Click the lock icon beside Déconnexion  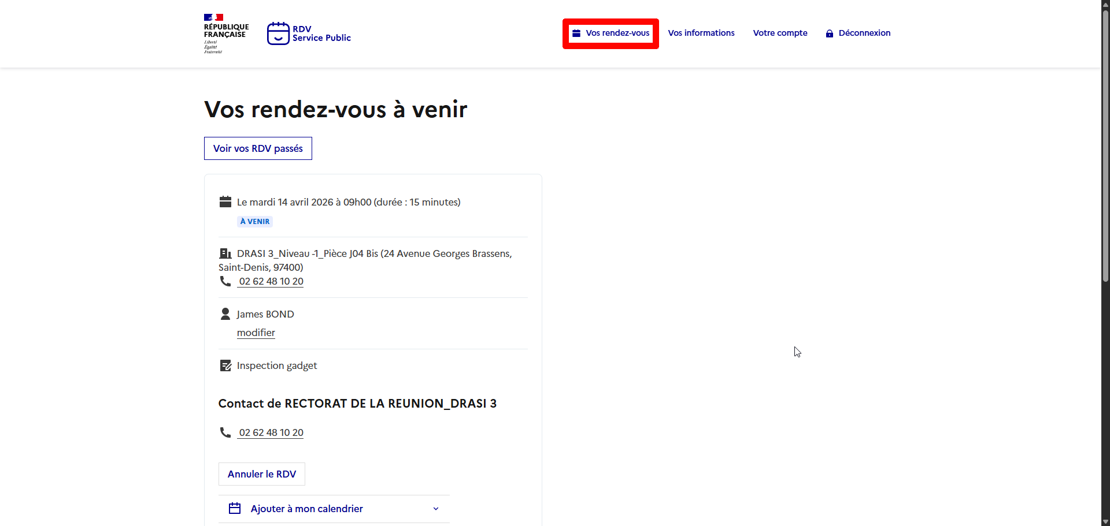830,33
